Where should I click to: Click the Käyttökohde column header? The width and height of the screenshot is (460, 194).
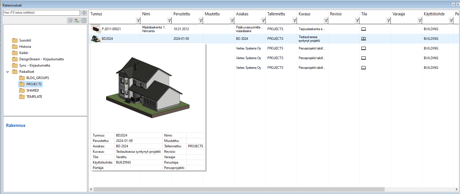pos(434,14)
